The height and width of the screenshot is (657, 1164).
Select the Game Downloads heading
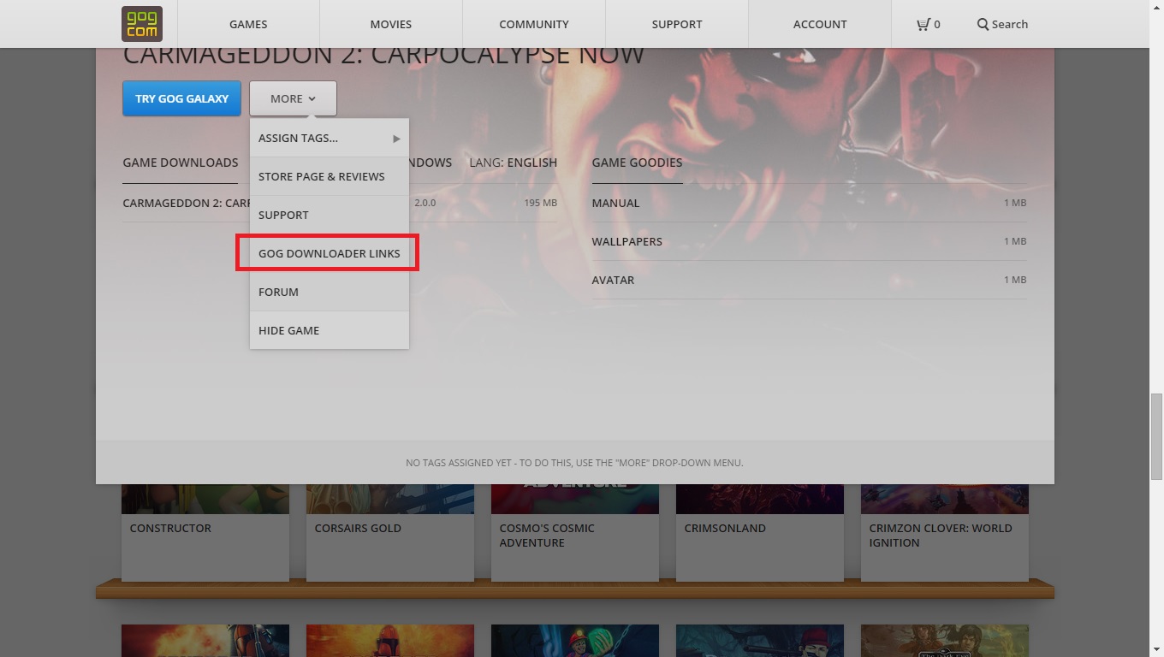click(x=181, y=163)
